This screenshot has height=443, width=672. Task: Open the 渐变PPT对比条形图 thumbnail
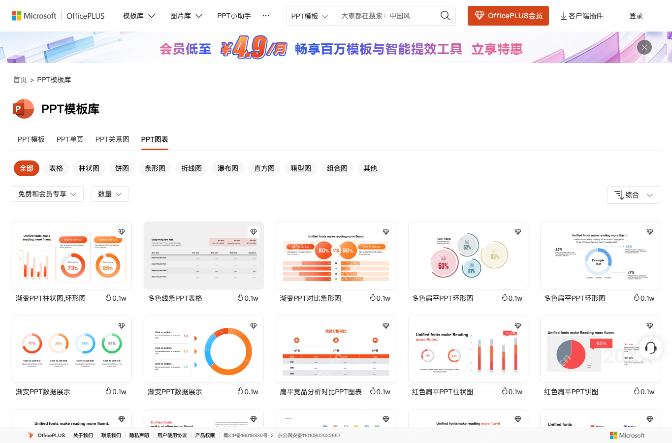pyautogui.click(x=336, y=255)
